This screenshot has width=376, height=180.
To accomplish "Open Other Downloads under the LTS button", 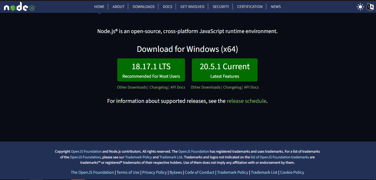I will click(132, 87).
